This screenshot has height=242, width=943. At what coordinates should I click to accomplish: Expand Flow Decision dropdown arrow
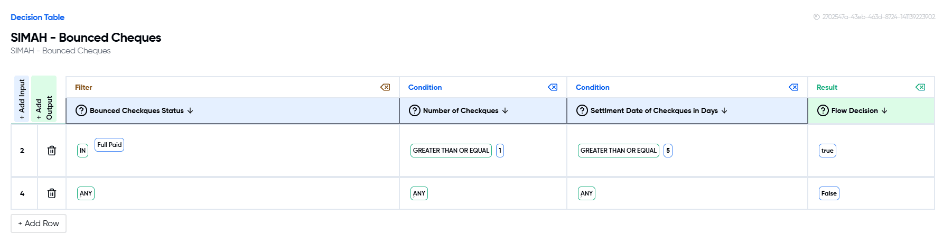[x=884, y=110]
